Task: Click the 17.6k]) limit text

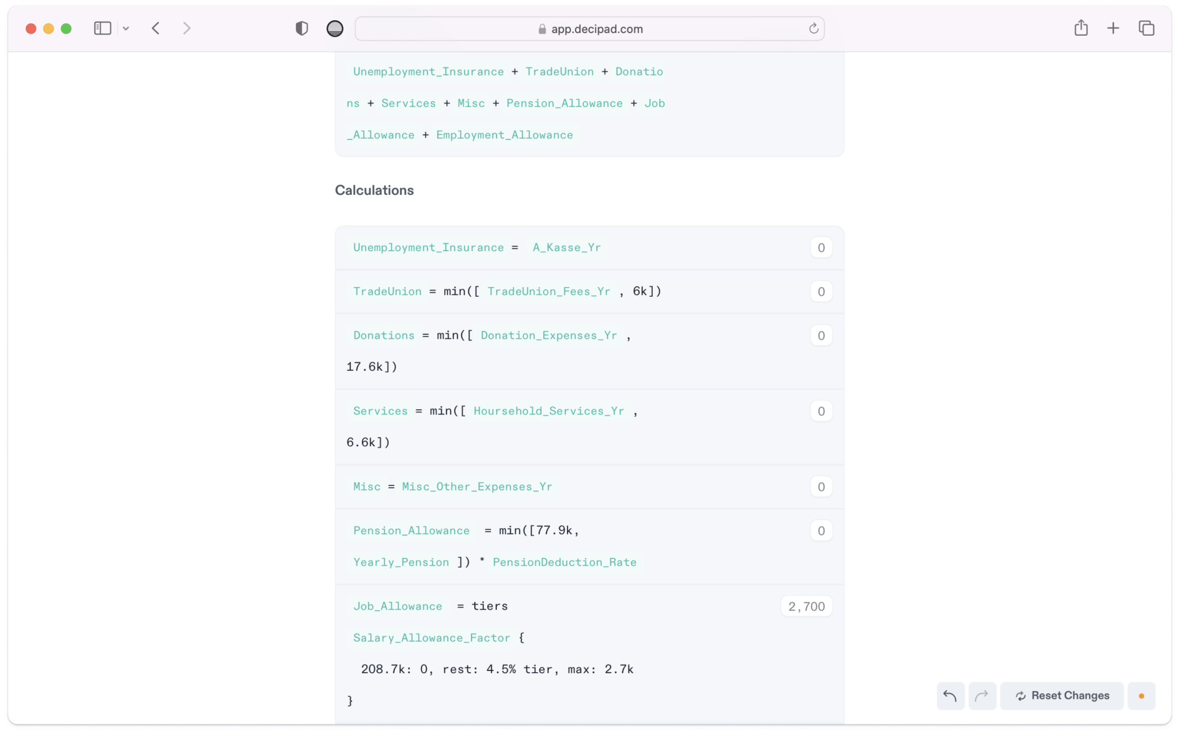Action: (x=372, y=367)
